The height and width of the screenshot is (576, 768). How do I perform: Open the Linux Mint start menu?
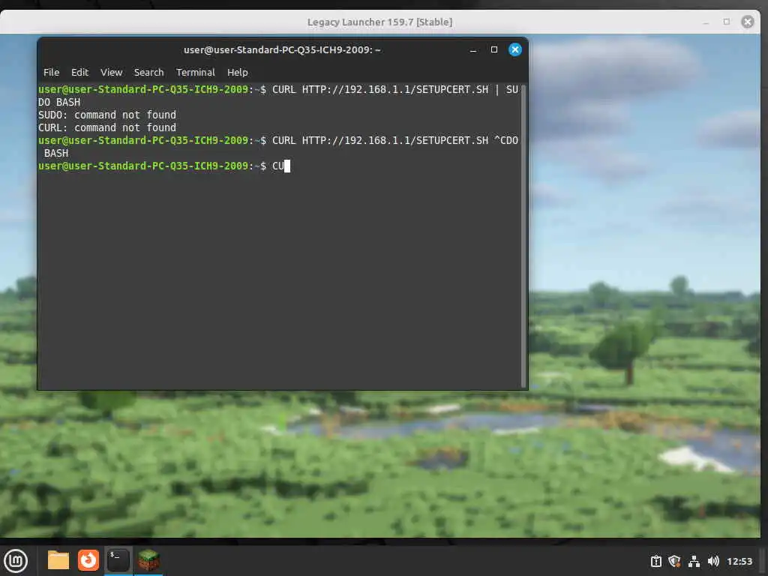[x=16, y=561]
